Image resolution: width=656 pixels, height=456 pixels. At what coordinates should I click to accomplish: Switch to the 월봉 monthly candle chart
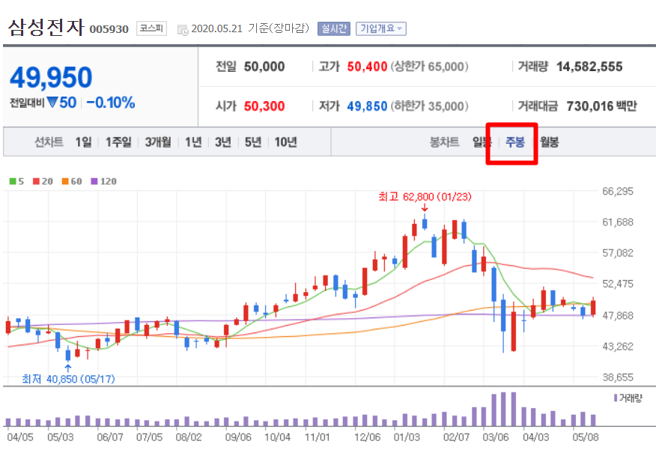(550, 142)
